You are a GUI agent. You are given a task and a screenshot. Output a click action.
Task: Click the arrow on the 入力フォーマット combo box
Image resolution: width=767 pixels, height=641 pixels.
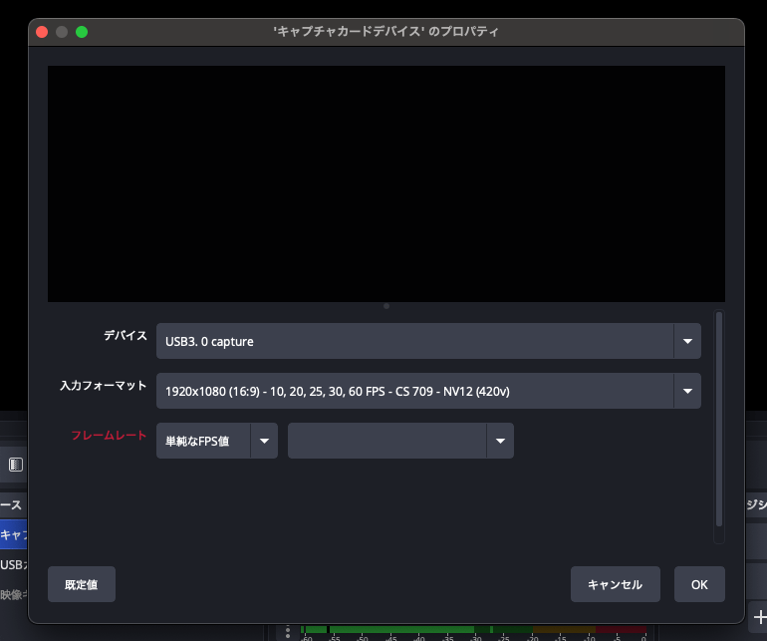point(687,391)
